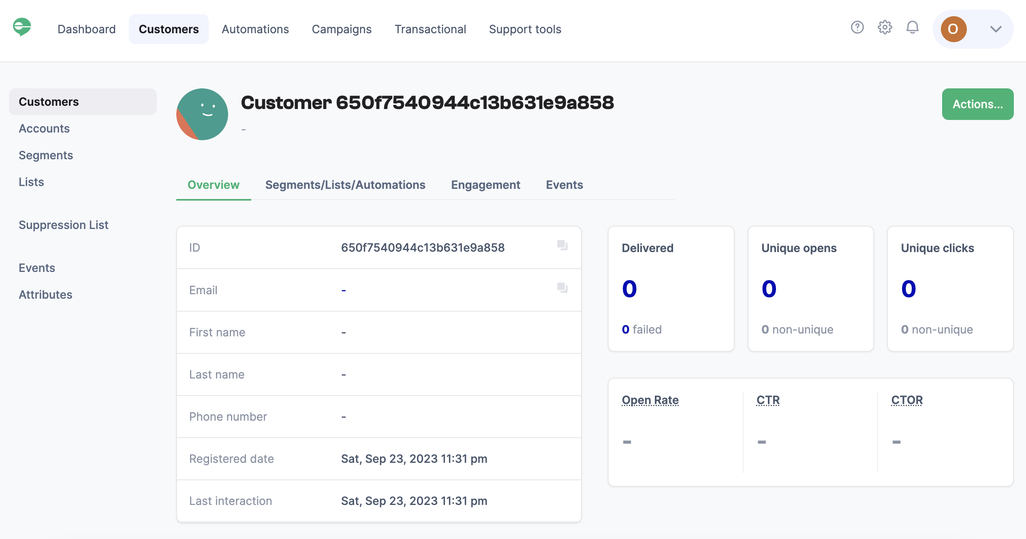Click the Phone number label
The height and width of the screenshot is (539, 1026).
(x=228, y=417)
